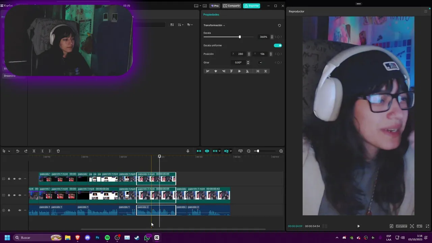This screenshot has height=243, width=432.
Task: Redo the last edit in the timeline toolbar
Action: 26,151
